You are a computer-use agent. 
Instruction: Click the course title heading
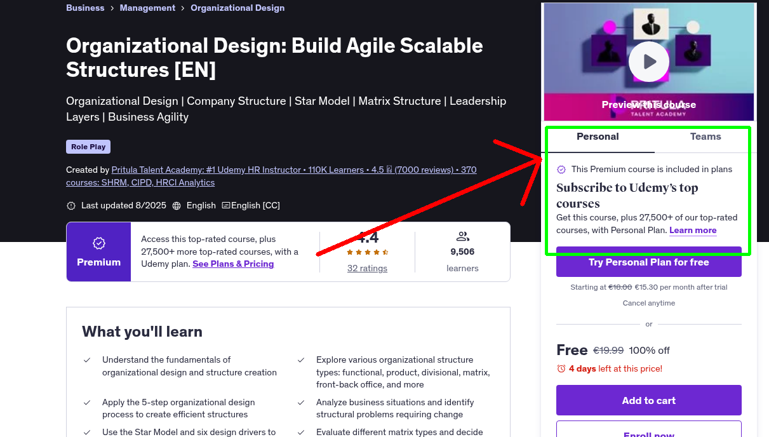(274, 57)
